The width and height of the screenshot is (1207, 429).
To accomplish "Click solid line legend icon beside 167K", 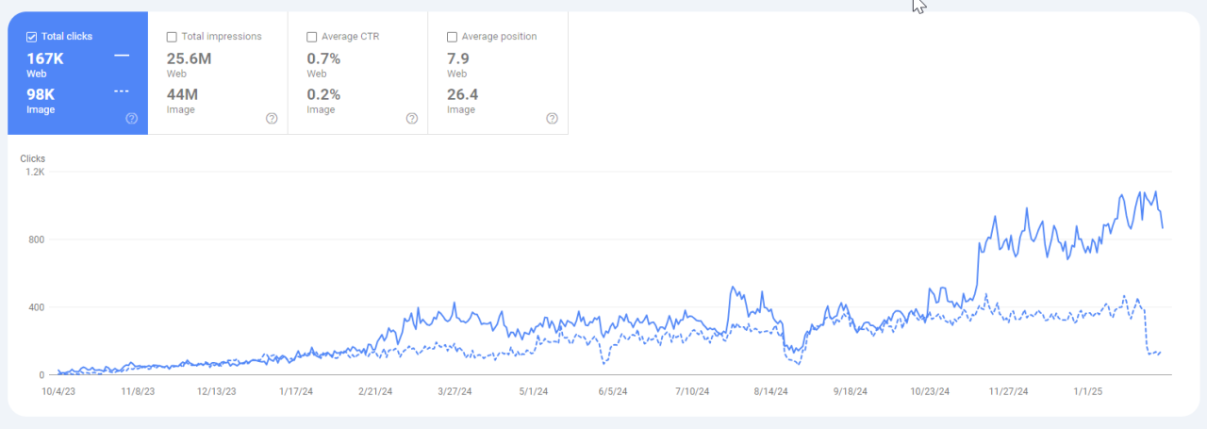I will [122, 57].
